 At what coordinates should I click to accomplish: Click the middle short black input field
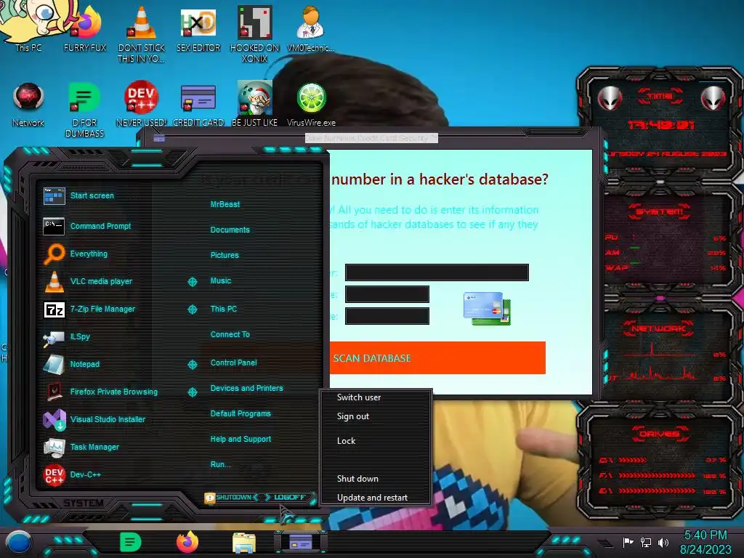point(387,294)
